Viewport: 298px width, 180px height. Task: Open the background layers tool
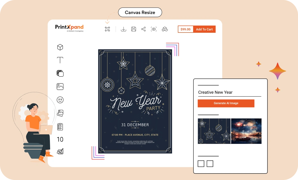click(60, 73)
